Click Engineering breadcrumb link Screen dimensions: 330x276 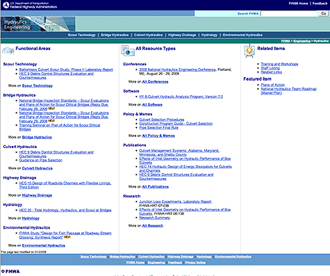302,41
